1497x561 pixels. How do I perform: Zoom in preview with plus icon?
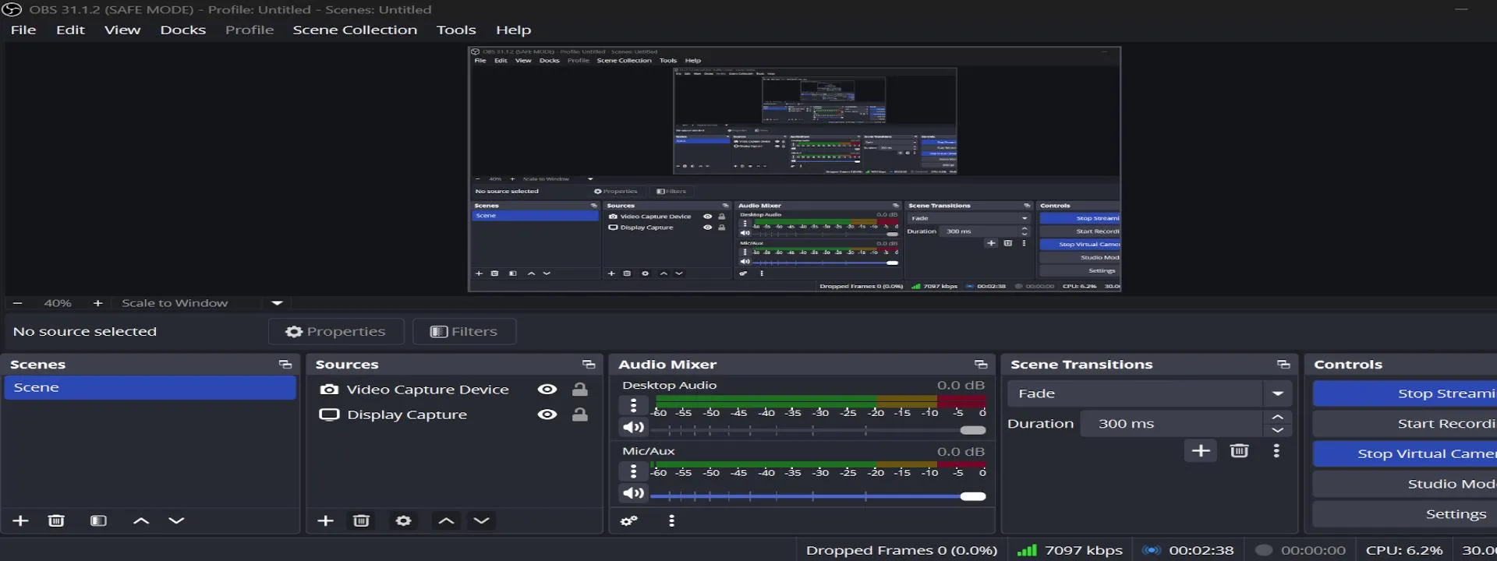tap(97, 303)
